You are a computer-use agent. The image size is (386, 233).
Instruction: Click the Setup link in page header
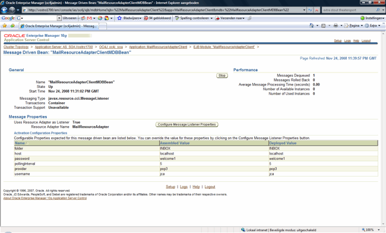(338, 41)
